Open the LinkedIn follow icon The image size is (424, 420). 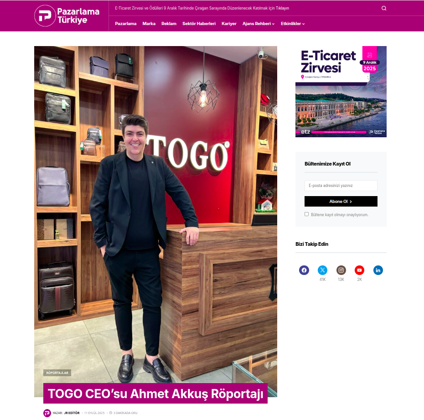click(378, 270)
